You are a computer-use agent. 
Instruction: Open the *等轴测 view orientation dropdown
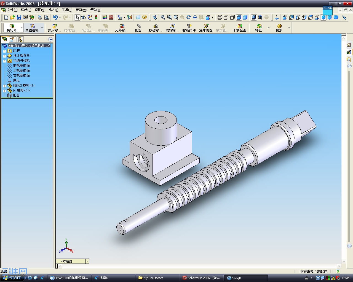pos(87,261)
